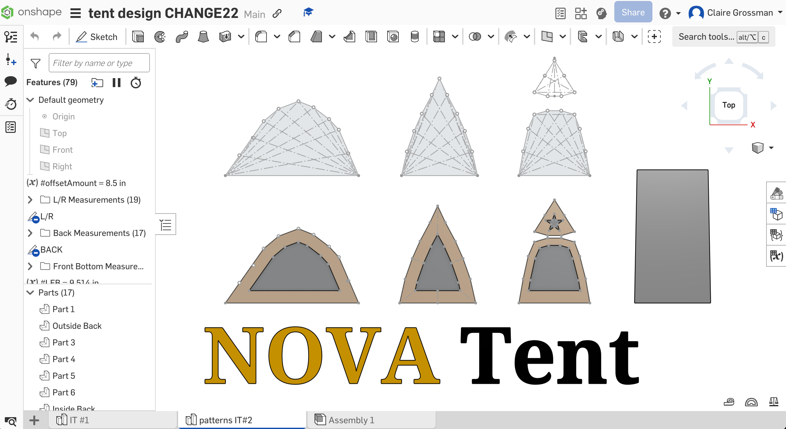
Task: Click the document link icon
Action: (277, 13)
